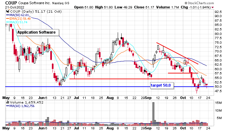Click the target 50.0 annotation label
This screenshot has width=227, height=131.
162,85
